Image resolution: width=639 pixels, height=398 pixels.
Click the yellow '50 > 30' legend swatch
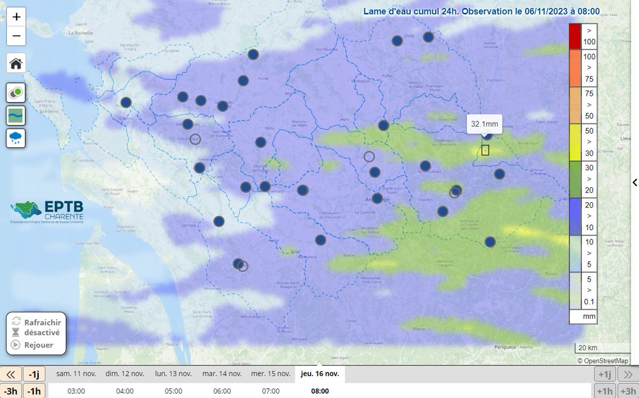[575, 142]
